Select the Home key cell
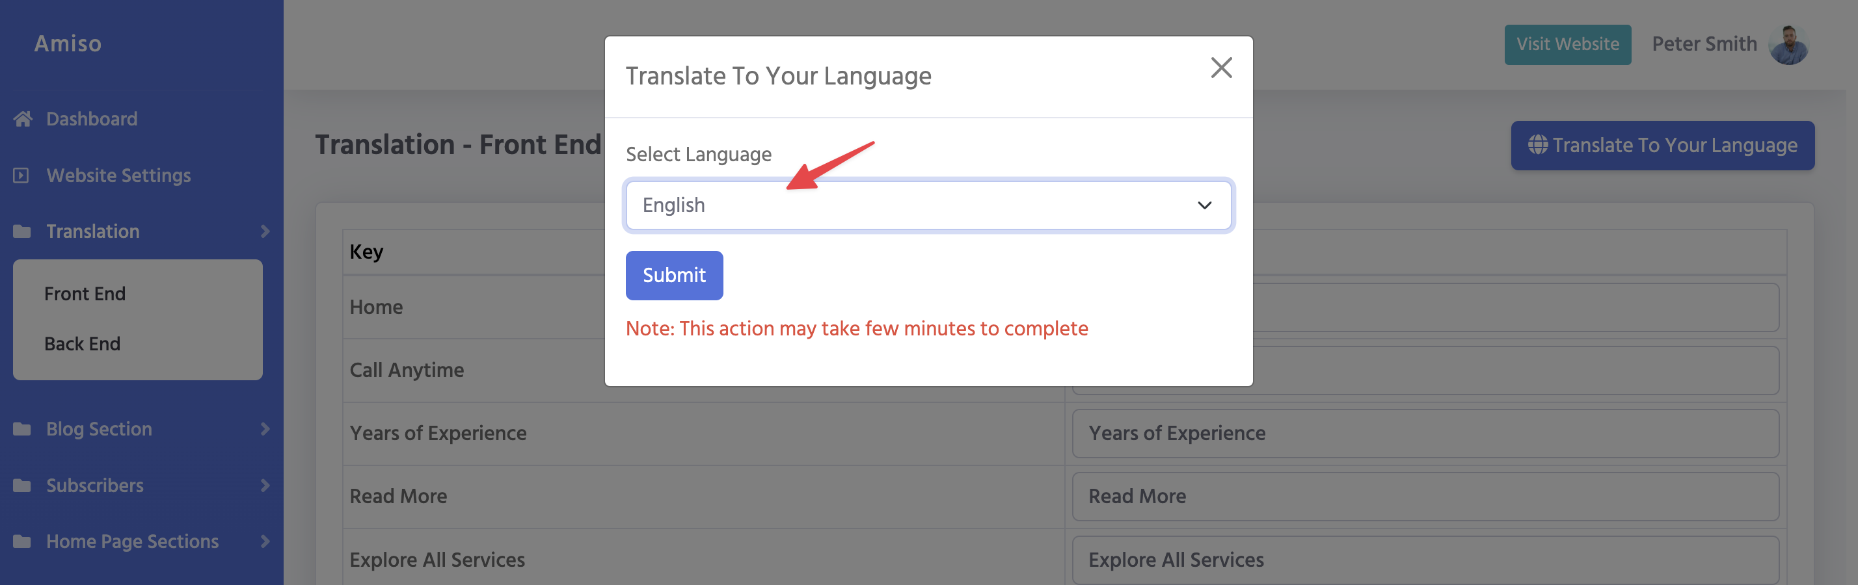Viewport: 1858px width, 585px height. click(376, 307)
